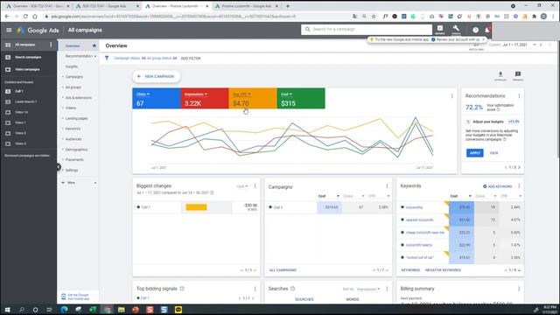Open Recommendations card three-dot menu
Viewport: 560px width, 315px height.
[x=519, y=95]
